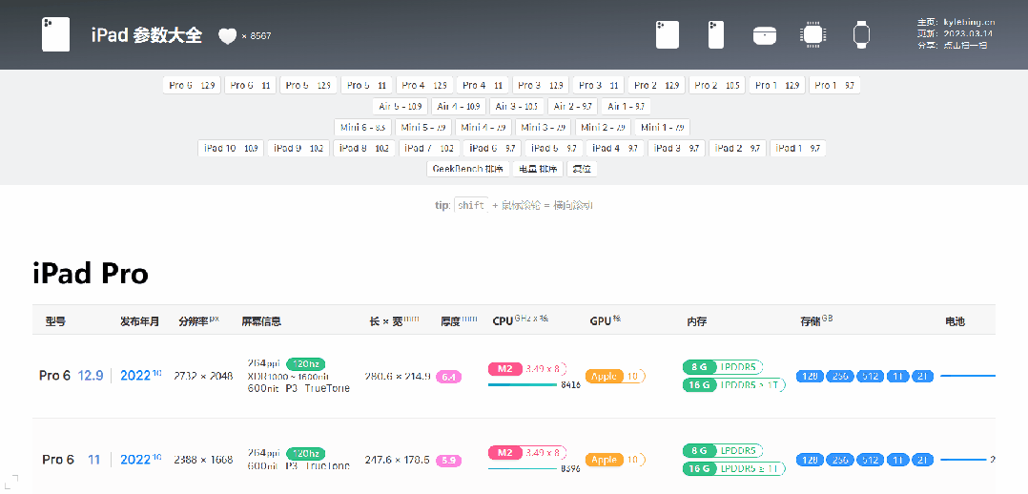Jump to Pro 4 12.9 model
Viewport: 1028px width, 494px height.
424,85
